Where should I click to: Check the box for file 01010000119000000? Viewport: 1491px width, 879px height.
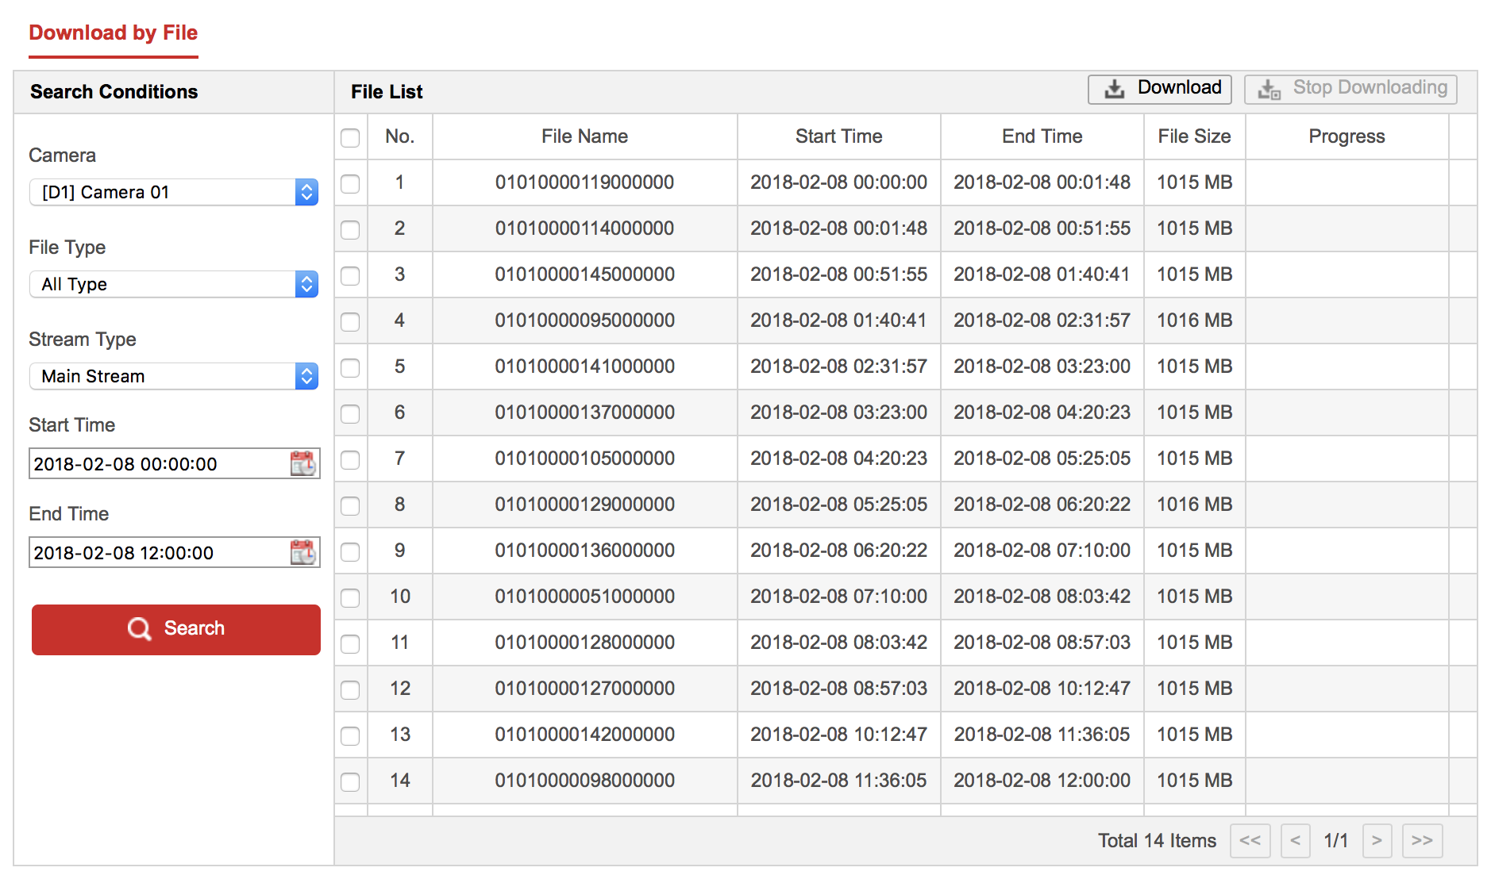coord(350,182)
